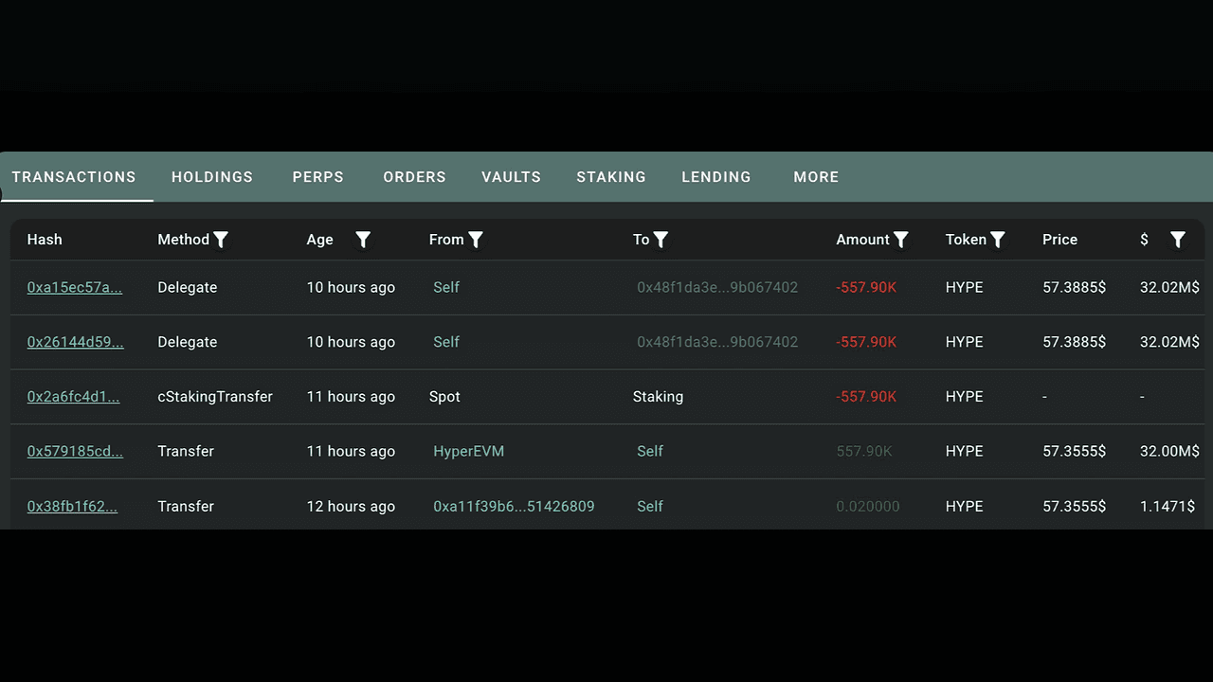The width and height of the screenshot is (1213, 682).
Task: Click the Price column header
Action: pyautogui.click(x=1059, y=240)
